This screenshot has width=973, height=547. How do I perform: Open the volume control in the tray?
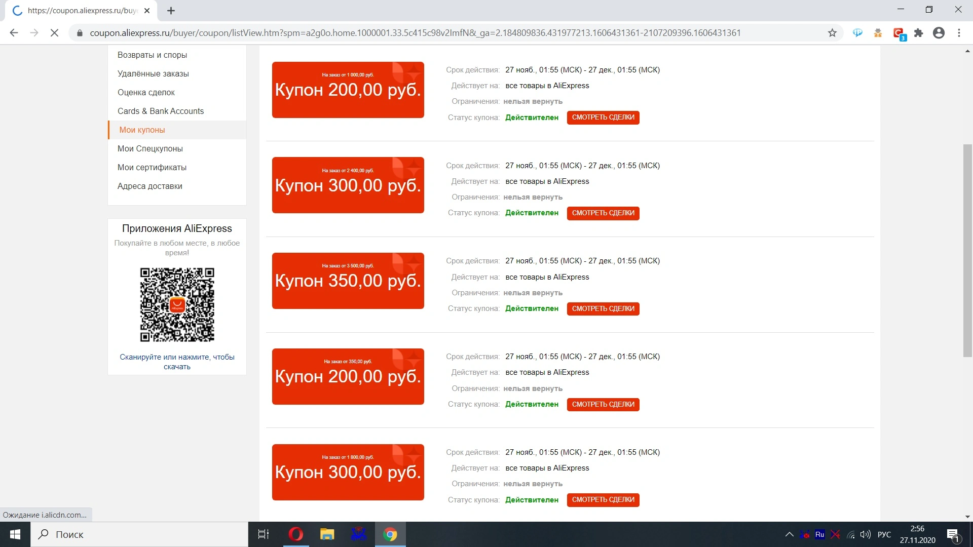[x=866, y=534]
